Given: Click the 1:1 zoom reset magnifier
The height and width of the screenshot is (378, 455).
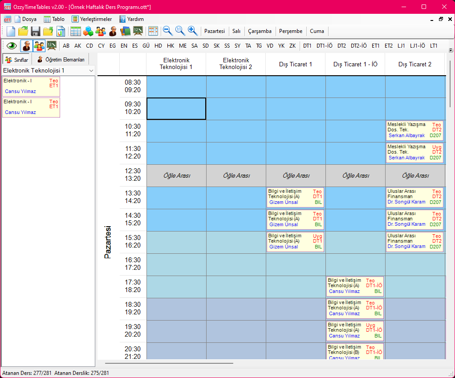Looking at the screenshot, I should (180, 31).
